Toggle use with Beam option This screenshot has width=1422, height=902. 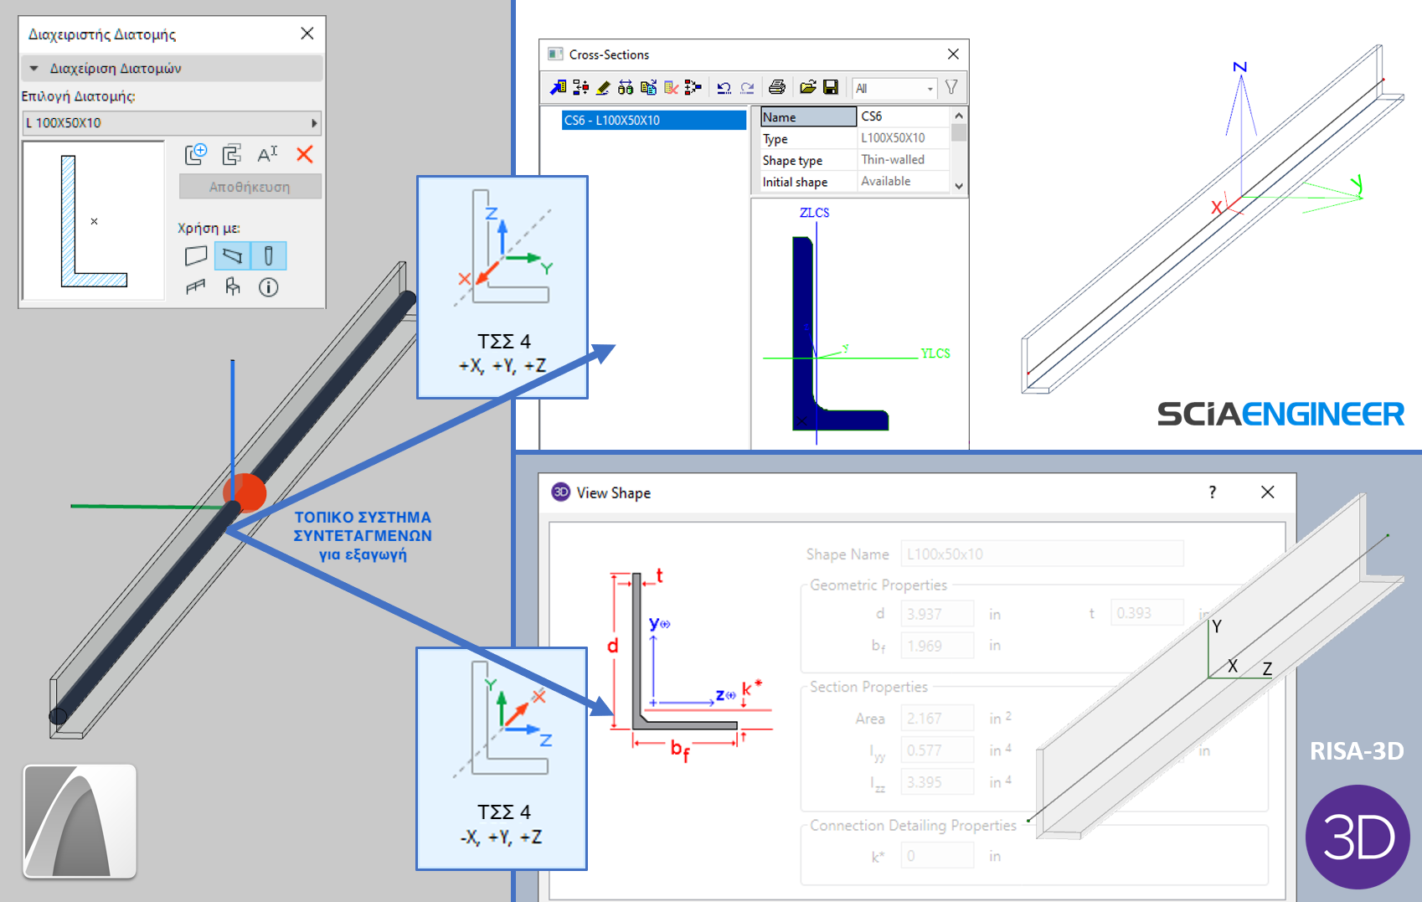tap(233, 256)
